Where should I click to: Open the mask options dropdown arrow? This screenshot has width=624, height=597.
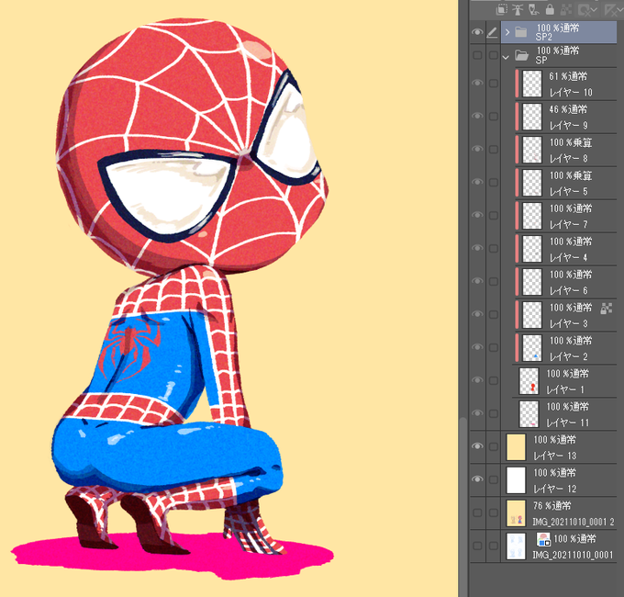tap(594, 9)
